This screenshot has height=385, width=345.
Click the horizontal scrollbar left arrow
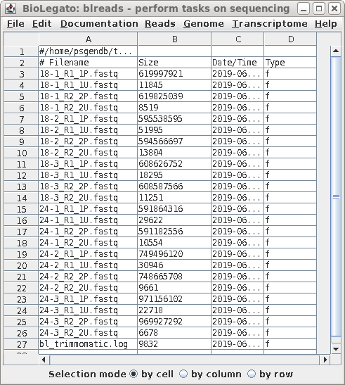pyautogui.click(x=44, y=360)
